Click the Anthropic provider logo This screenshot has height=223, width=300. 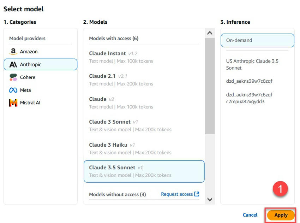pyautogui.click(x=13, y=64)
